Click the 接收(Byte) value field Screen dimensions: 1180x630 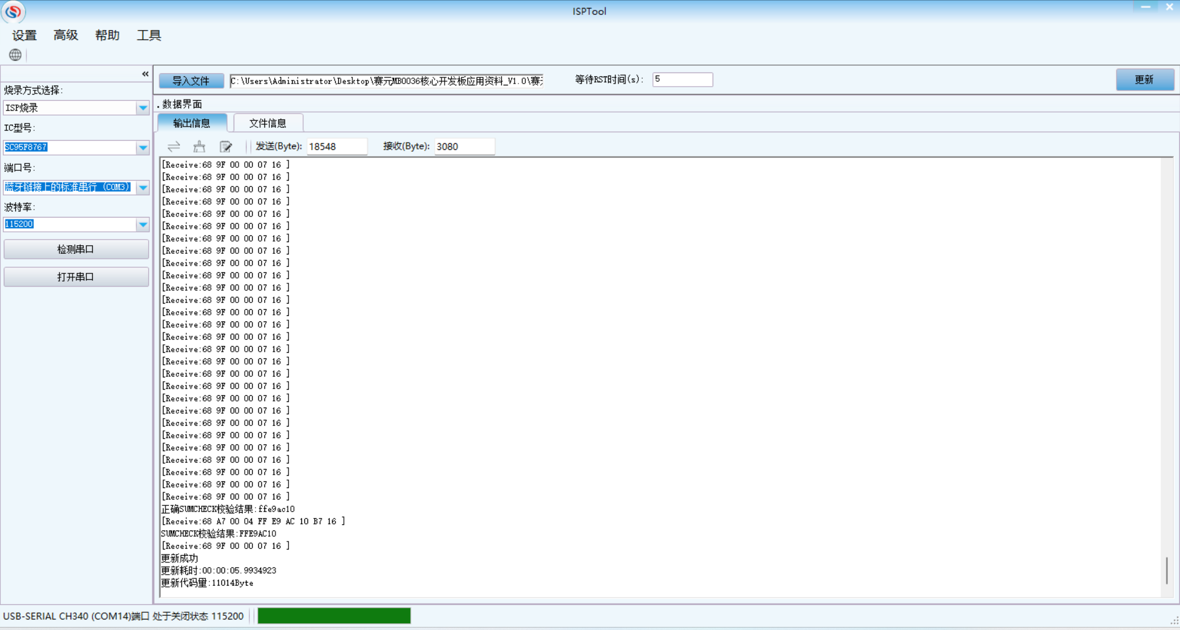tap(464, 146)
